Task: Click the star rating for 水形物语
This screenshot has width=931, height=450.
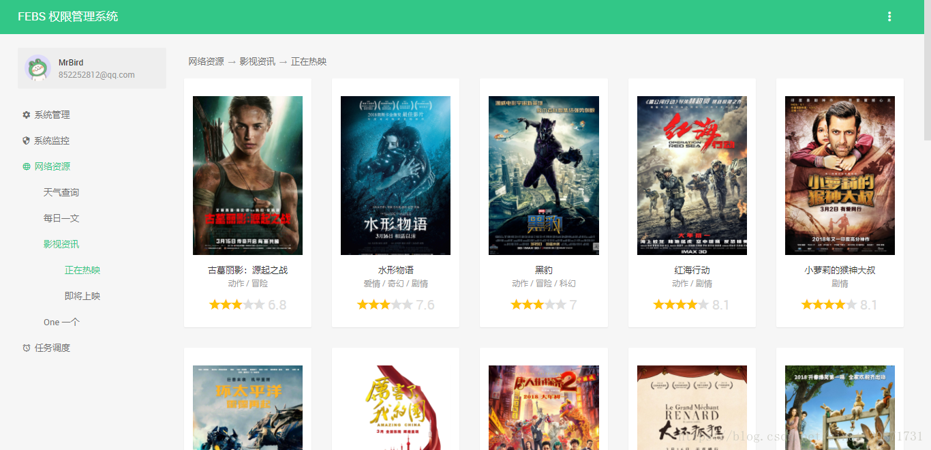Action: [x=385, y=305]
